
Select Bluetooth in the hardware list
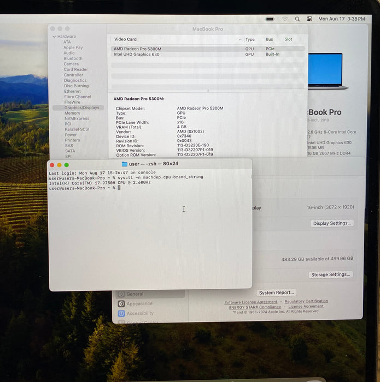point(73,58)
